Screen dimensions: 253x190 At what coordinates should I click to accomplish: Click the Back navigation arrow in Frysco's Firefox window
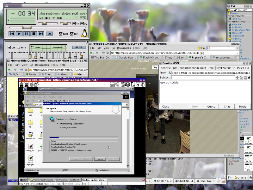(x=91, y=53)
